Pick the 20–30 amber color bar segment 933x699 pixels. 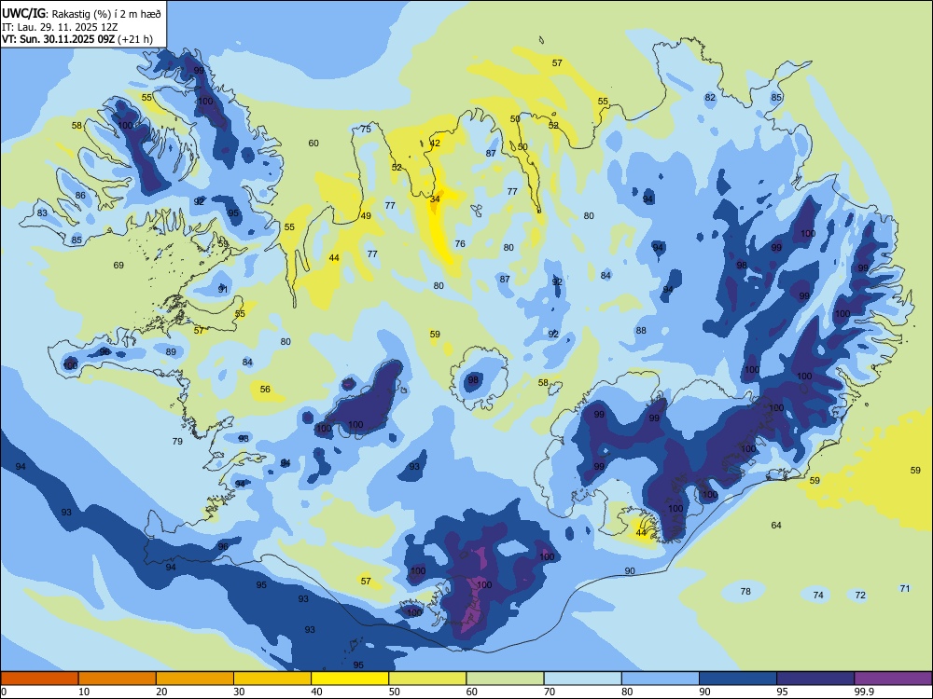(x=195, y=678)
